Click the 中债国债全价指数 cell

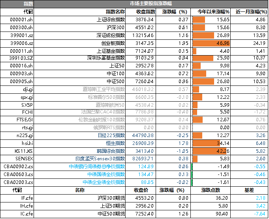tap(106, 174)
